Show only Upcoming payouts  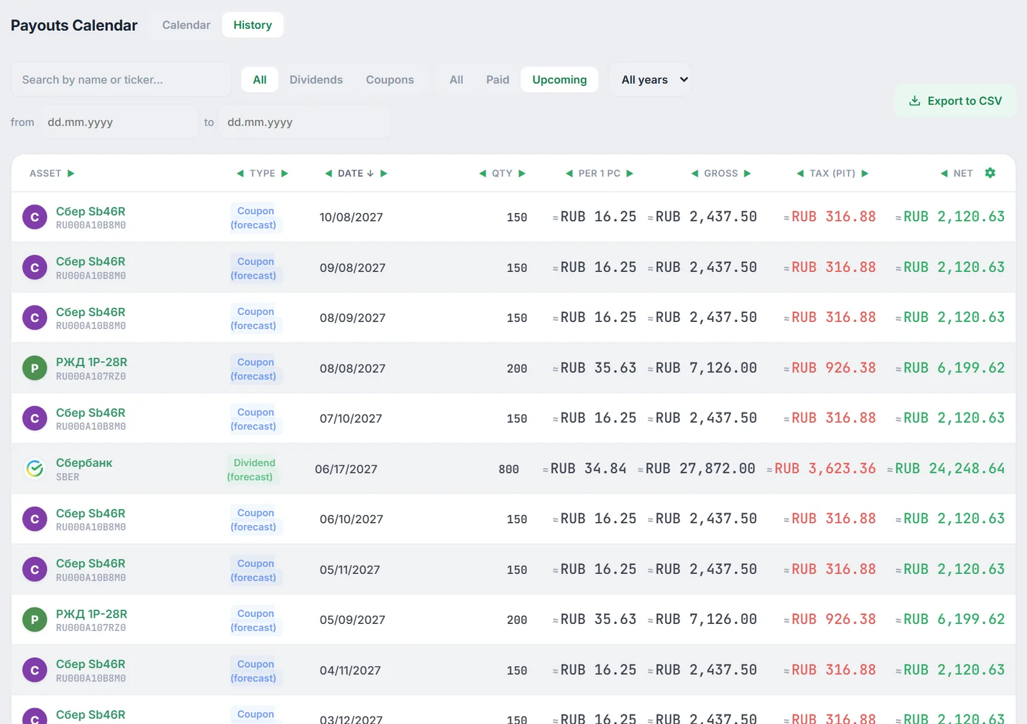[559, 80]
